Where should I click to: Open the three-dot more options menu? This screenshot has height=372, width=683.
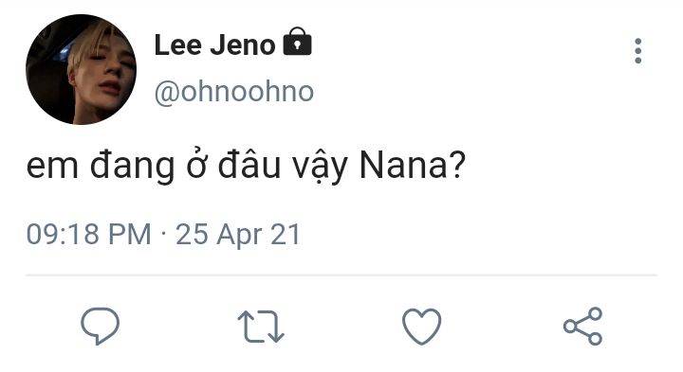(x=637, y=51)
